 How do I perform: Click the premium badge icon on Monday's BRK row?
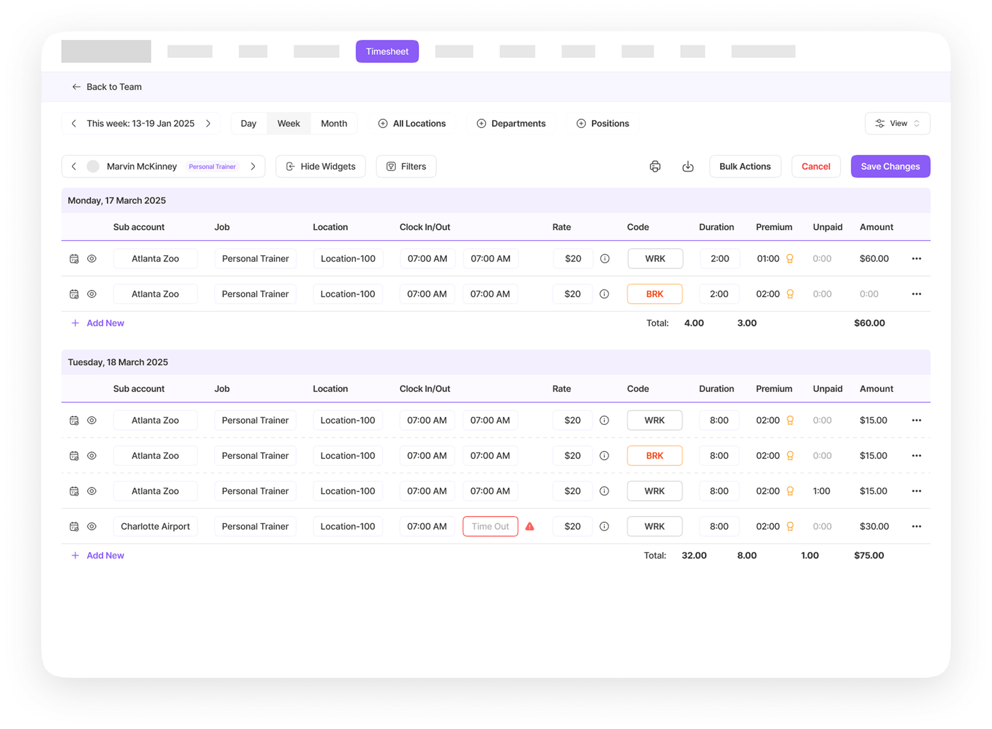[x=790, y=294]
